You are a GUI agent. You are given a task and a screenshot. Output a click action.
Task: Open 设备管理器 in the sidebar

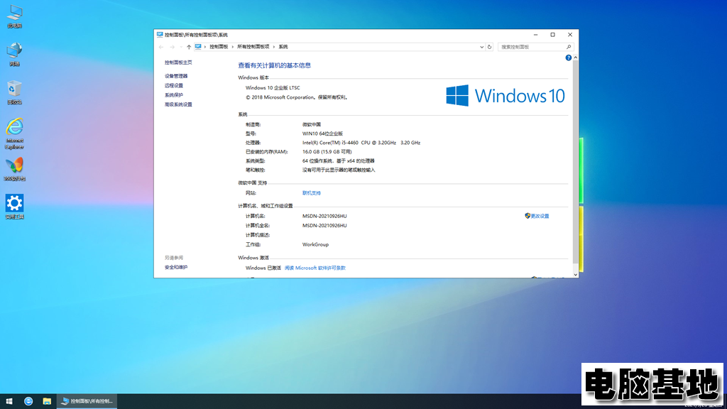(x=176, y=76)
